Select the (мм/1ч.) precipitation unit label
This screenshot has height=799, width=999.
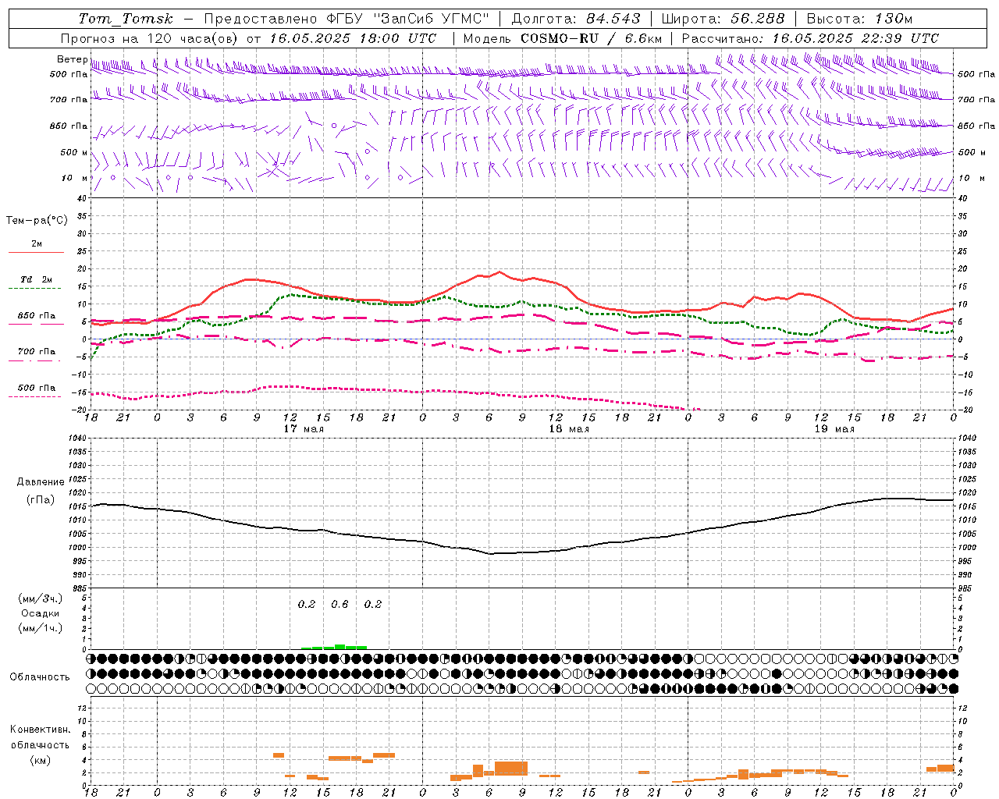[41, 628]
